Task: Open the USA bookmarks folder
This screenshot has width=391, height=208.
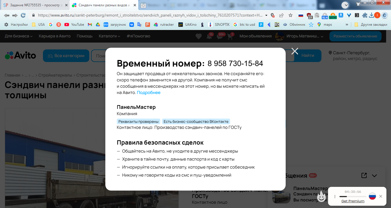Action: click(38, 25)
